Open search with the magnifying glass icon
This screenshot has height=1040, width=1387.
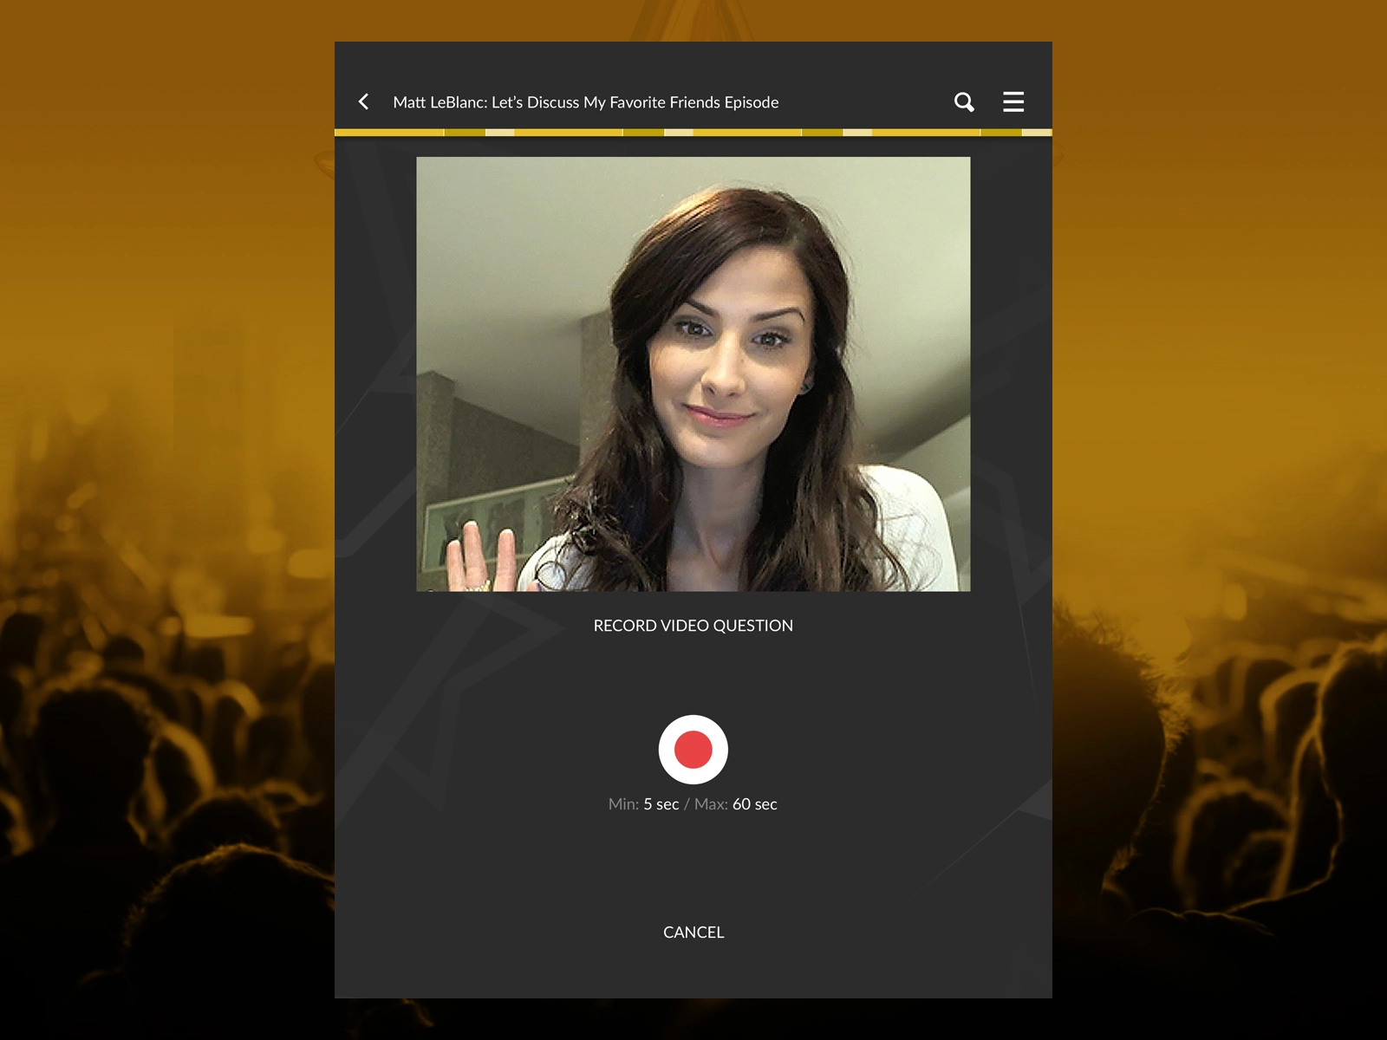point(964,101)
